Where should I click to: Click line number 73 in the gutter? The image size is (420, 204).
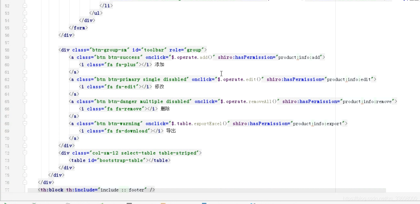click(x=7, y=160)
